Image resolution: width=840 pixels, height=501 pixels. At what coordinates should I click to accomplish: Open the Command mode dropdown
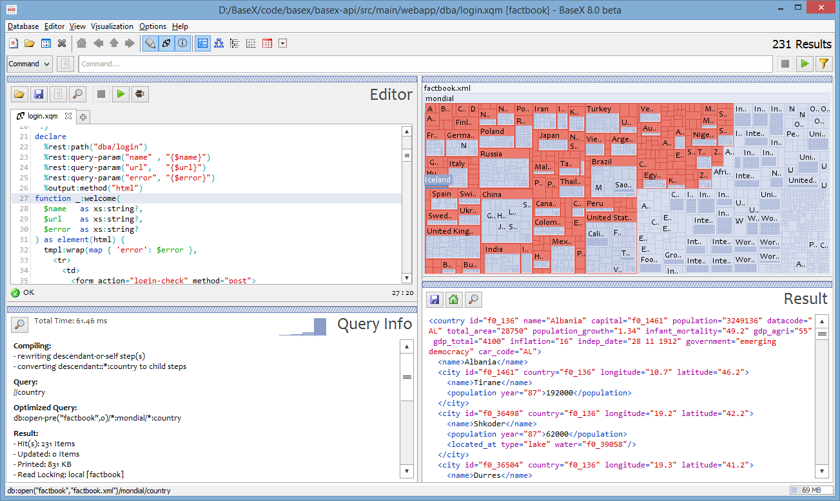point(30,64)
